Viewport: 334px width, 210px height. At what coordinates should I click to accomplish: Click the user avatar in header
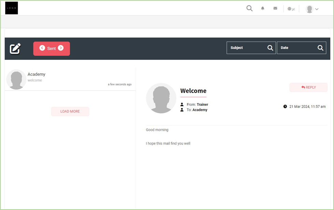[x=309, y=9]
